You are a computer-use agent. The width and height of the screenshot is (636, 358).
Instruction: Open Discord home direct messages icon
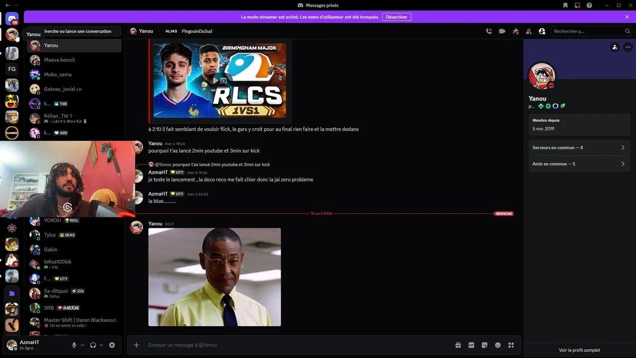point(12,19)
